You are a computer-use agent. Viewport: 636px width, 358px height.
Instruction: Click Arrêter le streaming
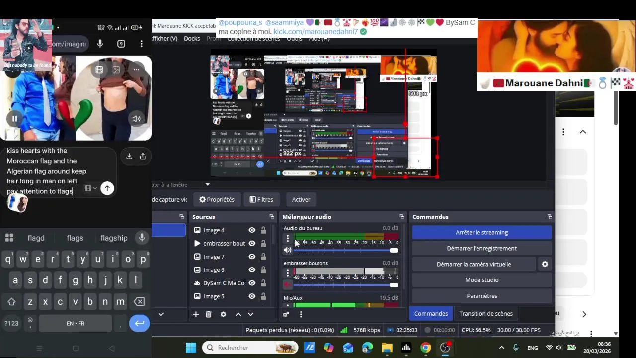tap(482, 232)
